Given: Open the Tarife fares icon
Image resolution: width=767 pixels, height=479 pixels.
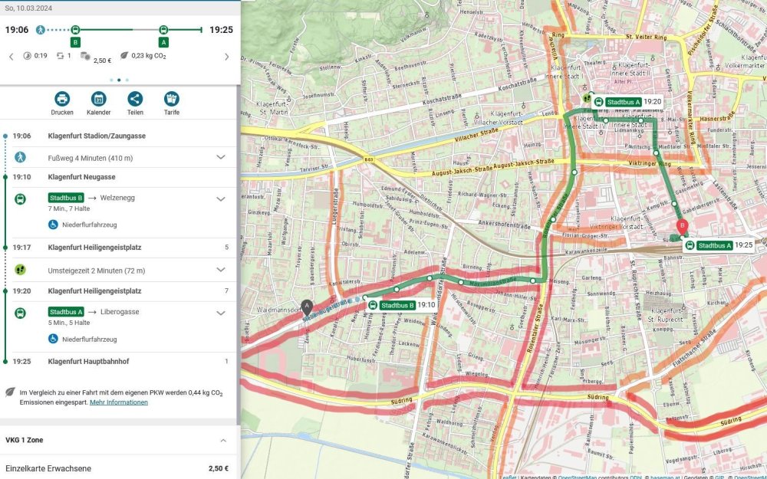Looking at the screenshot, I should 172,99.
